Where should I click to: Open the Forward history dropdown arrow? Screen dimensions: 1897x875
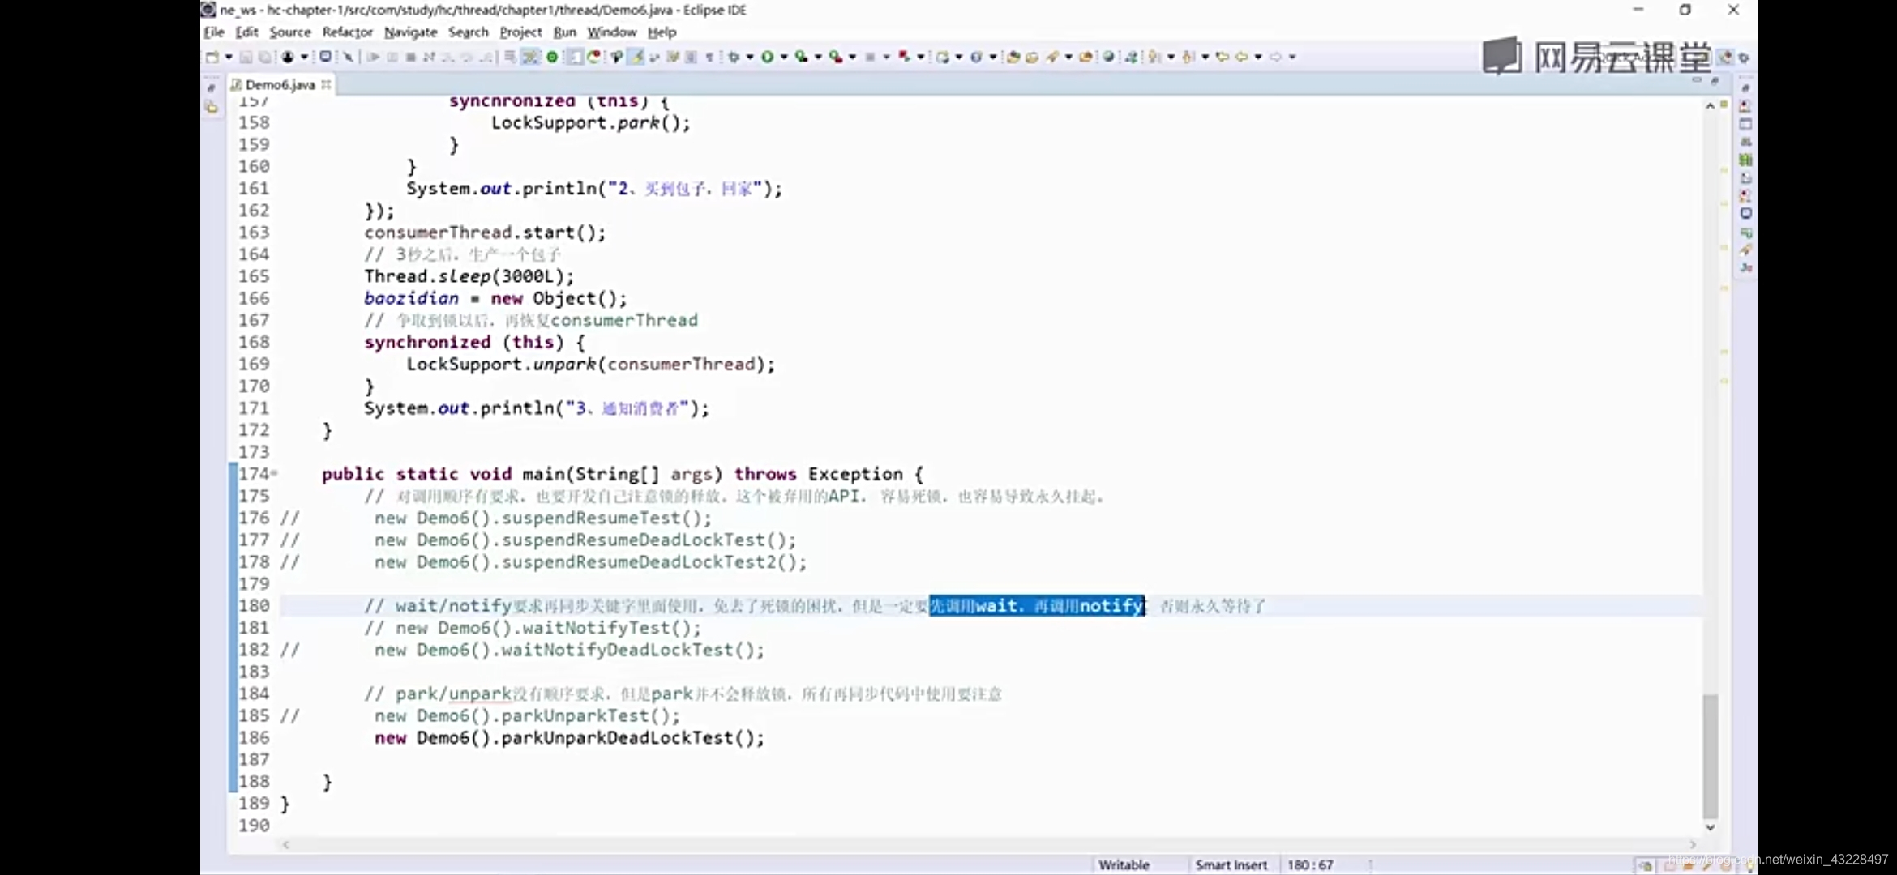(1292, 57)
